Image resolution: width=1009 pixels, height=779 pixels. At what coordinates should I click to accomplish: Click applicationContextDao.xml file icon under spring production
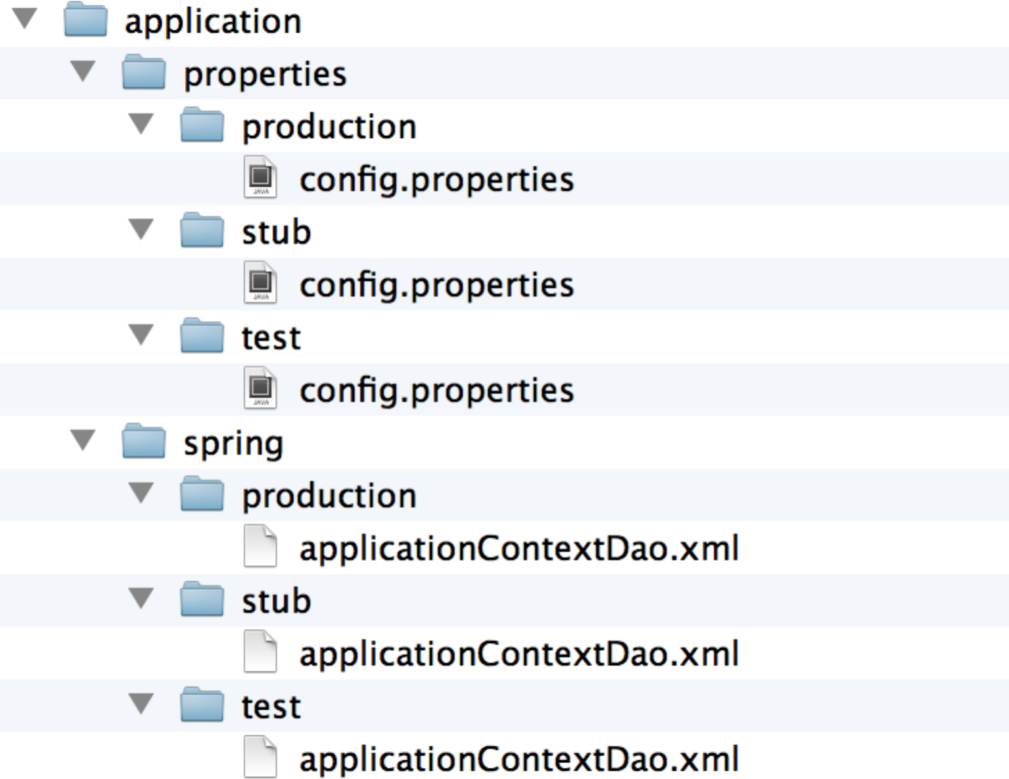pyautogui.click(x=261, y=548)
